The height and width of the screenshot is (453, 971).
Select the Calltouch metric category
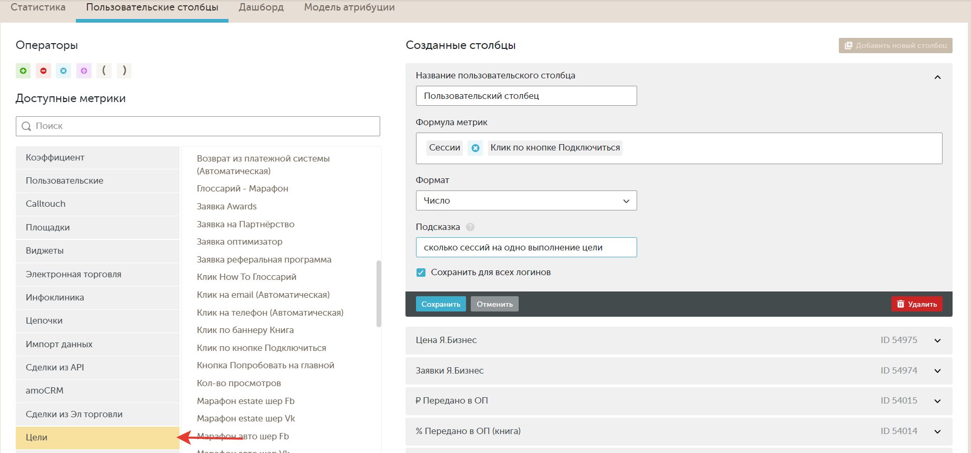pyautogui.click(x=97, y=204)
